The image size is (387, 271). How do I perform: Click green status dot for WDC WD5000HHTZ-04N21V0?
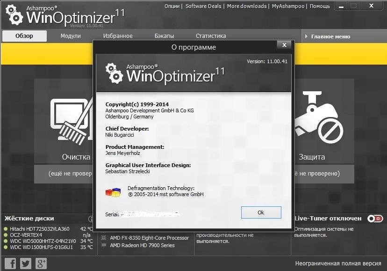[6, 241]
